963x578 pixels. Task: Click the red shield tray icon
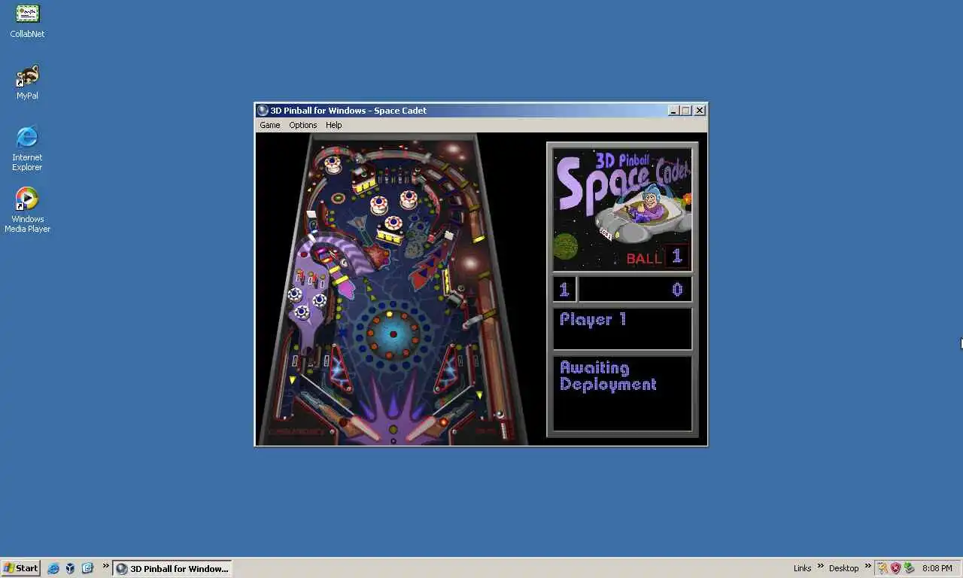point(895,568)
